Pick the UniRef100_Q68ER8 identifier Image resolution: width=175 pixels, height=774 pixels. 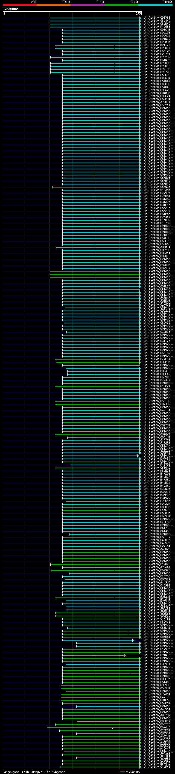[x=157, y=241]
